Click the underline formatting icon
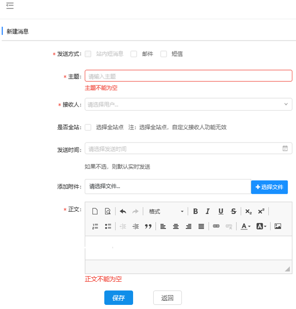 pyautogui.click(x=221, y=211)
